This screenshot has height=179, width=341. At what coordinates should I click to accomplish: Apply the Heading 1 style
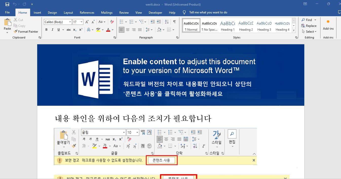[x=228, y=25]
